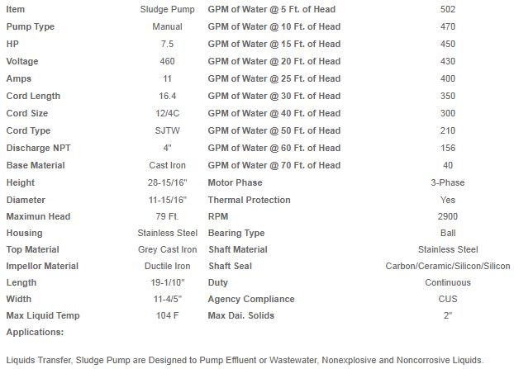
Task: Select the "Ductile Iron" impellor material value
Action: pos(167,266)
